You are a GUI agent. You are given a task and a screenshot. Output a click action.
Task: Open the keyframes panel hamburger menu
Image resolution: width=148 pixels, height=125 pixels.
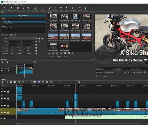coord(2,62)
